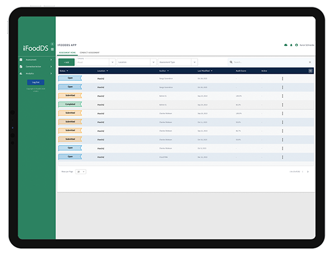Screen dimensions: 335x255
Task: Switch to the Assessment Home tab
Action: [x=68, y=52]
